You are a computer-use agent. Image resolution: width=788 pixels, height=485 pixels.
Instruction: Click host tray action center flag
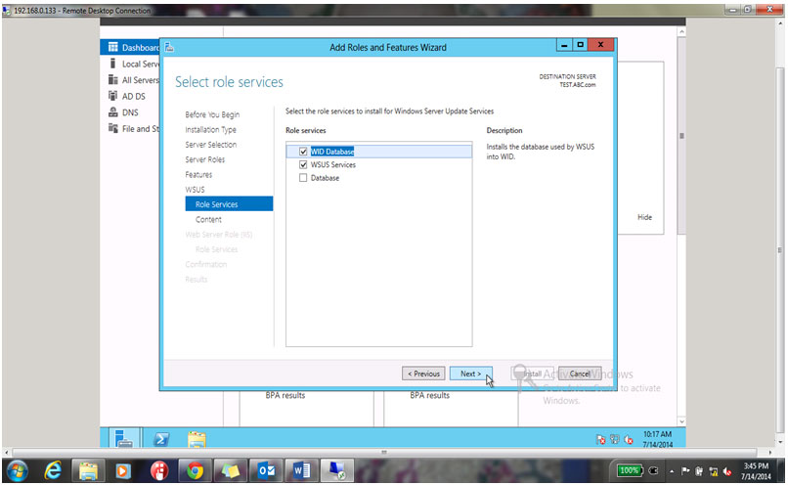pos(685,471)
